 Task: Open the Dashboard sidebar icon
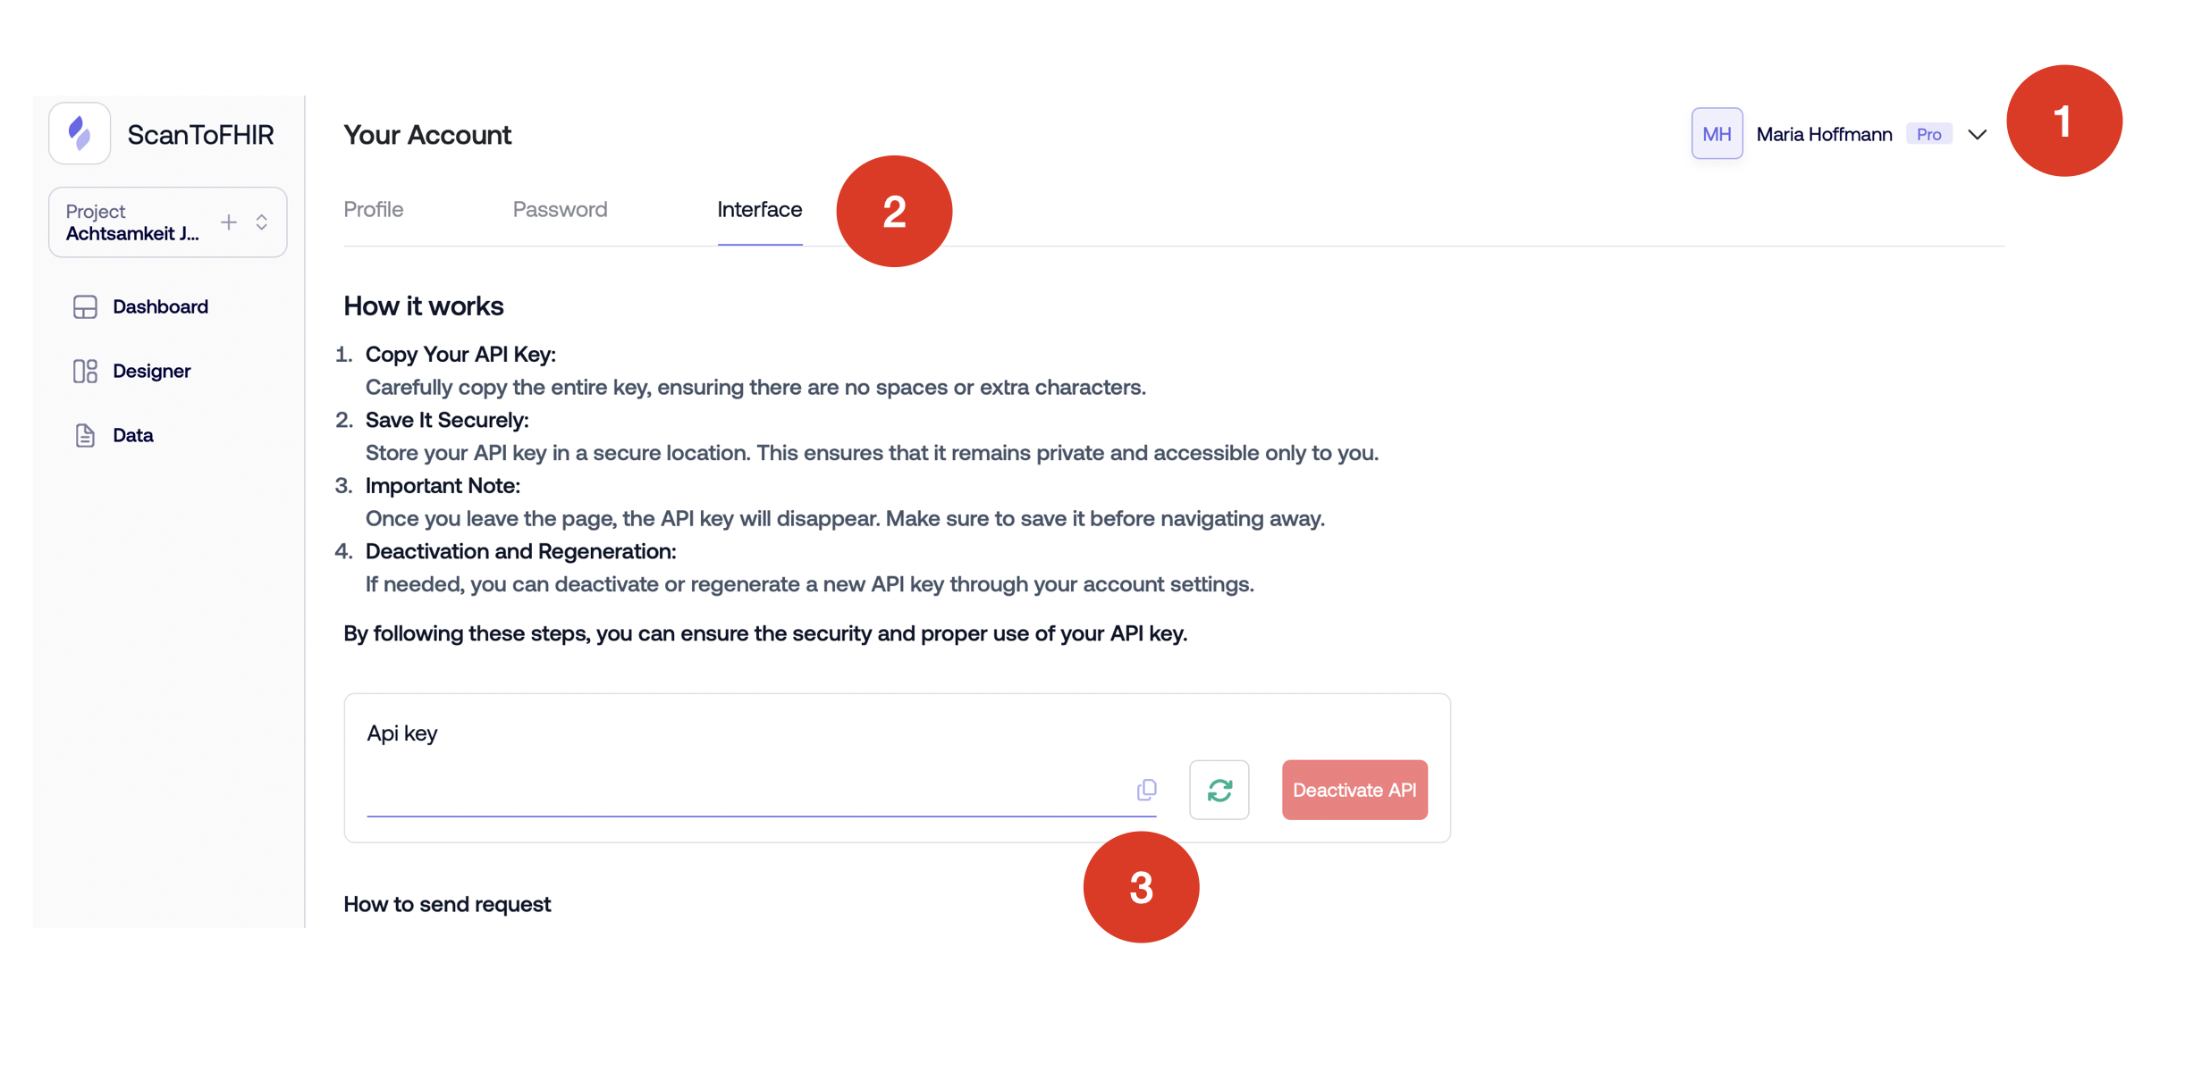85,306
